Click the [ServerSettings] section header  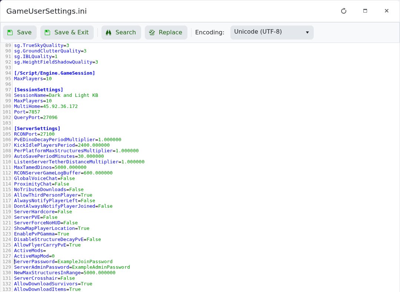[37, 129]
